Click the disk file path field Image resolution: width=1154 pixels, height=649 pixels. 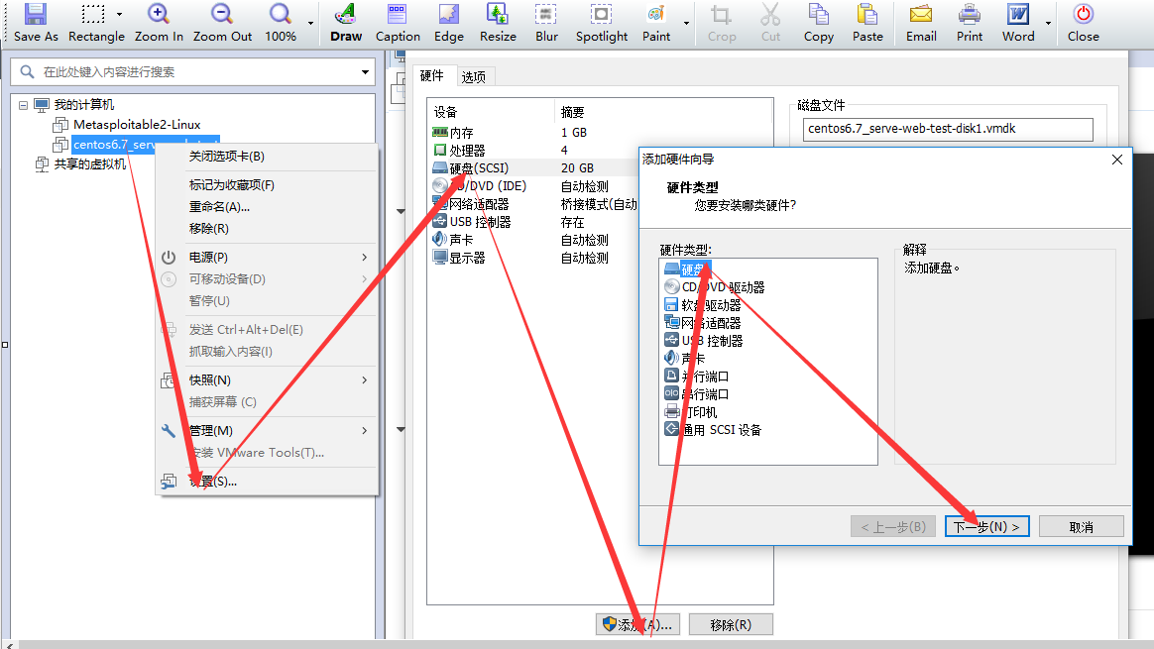[x=948, y=129]
